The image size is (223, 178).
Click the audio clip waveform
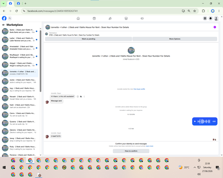[x=204, y=121]
